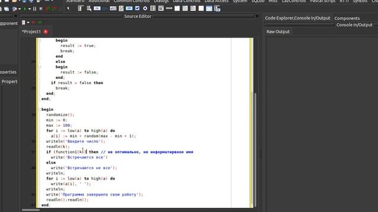Click the string 'Программа завершила свою работу'

click(x=100, y=194)
